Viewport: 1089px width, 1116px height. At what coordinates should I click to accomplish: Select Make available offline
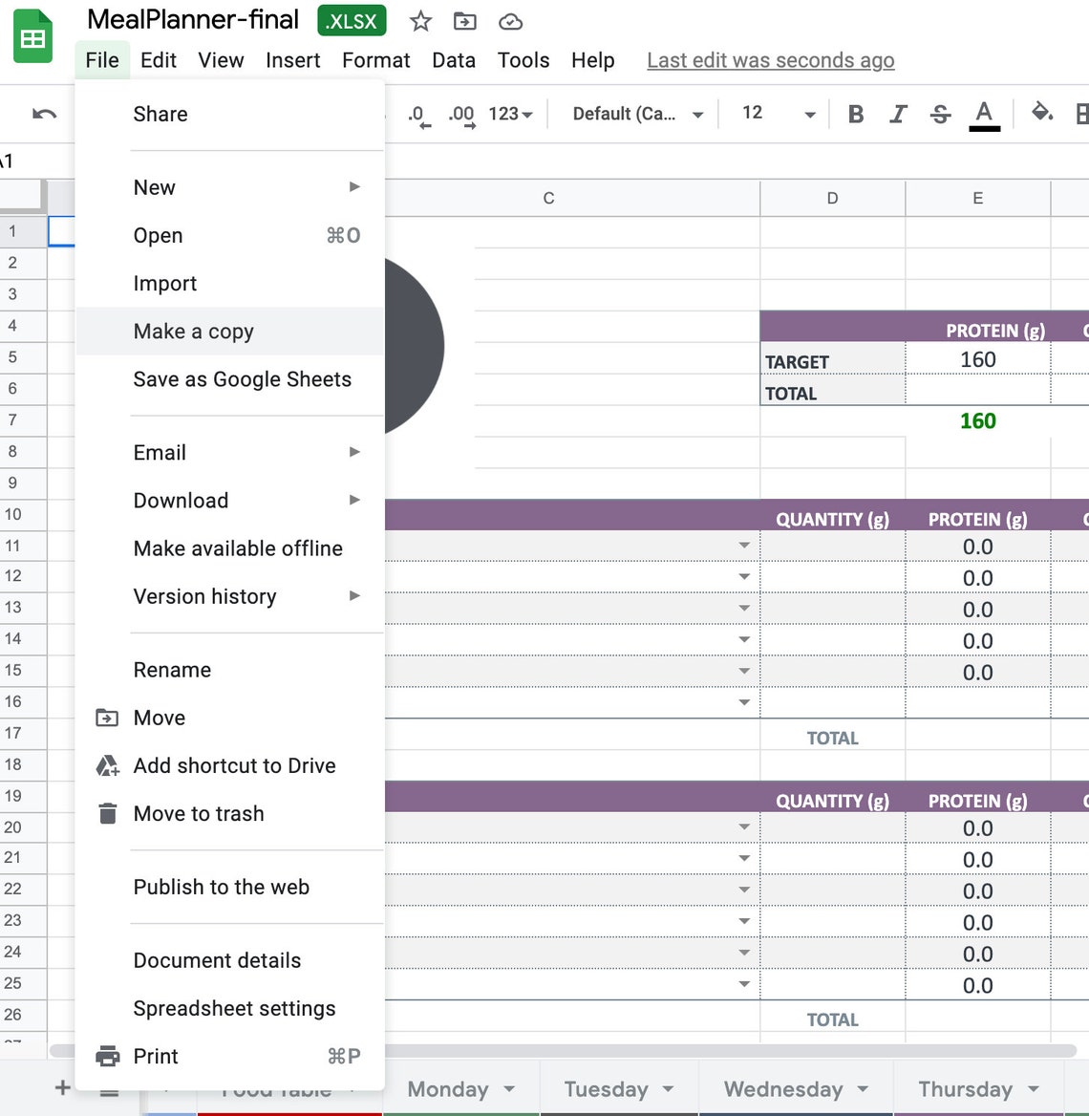[x=230, y=548]
